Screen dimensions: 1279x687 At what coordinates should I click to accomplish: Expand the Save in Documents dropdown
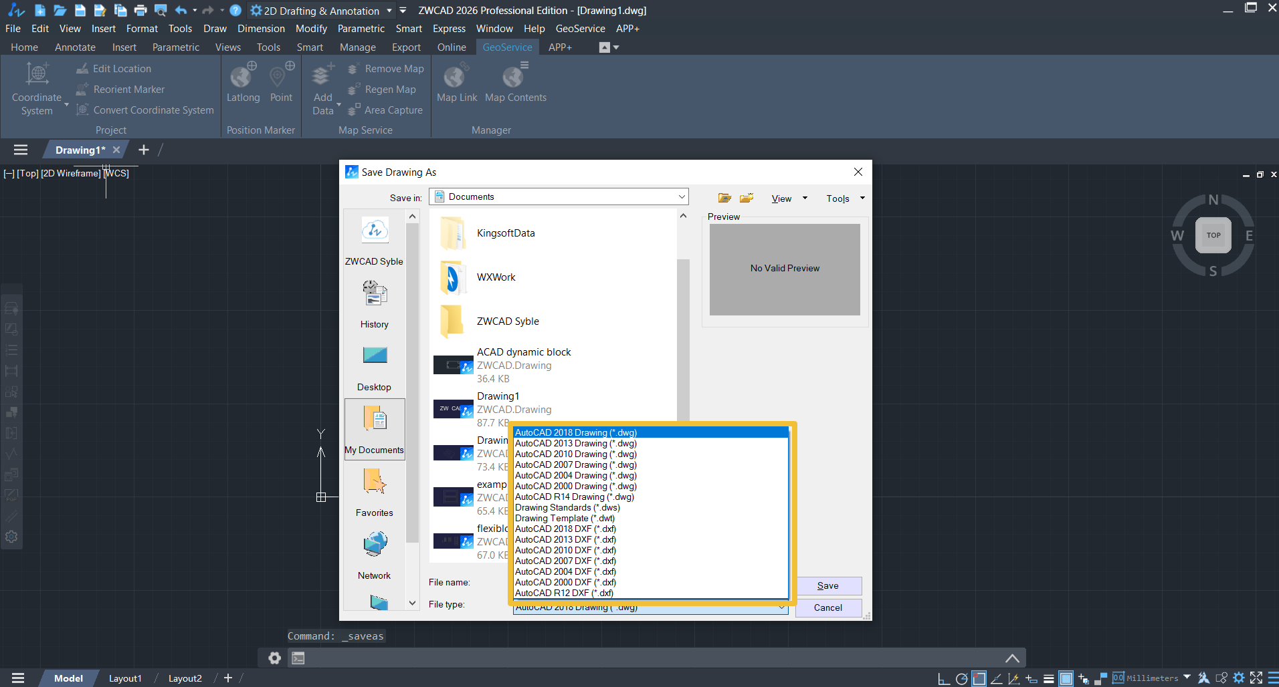coord(682,197)
